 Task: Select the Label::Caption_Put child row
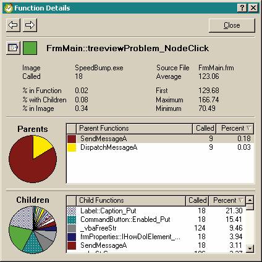(156, 211)
